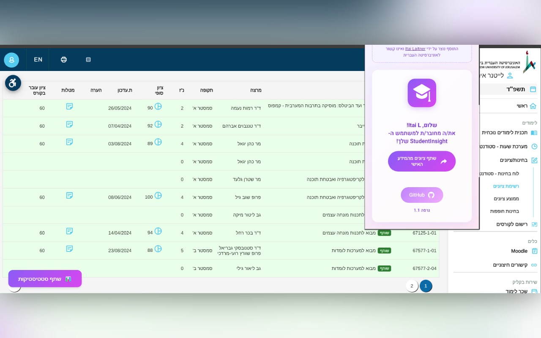Click the ת.עדכון column header
The image size is (541, 338).
click(125, 90)
